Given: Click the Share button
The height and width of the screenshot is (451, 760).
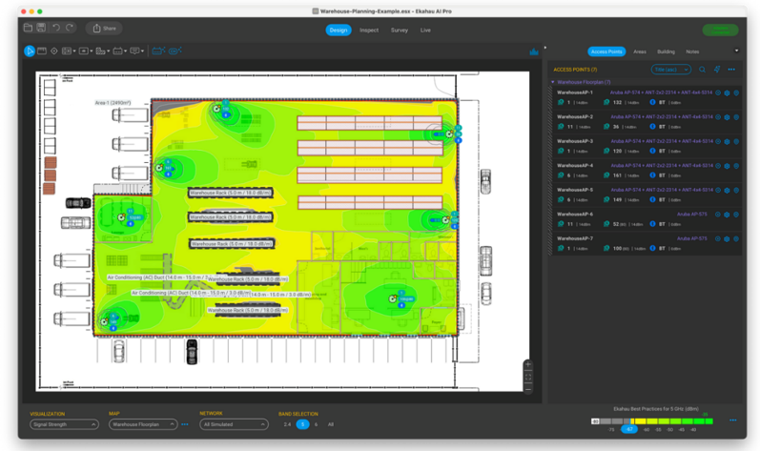Looking at the screenshot, I should click(x=104, y=28).
